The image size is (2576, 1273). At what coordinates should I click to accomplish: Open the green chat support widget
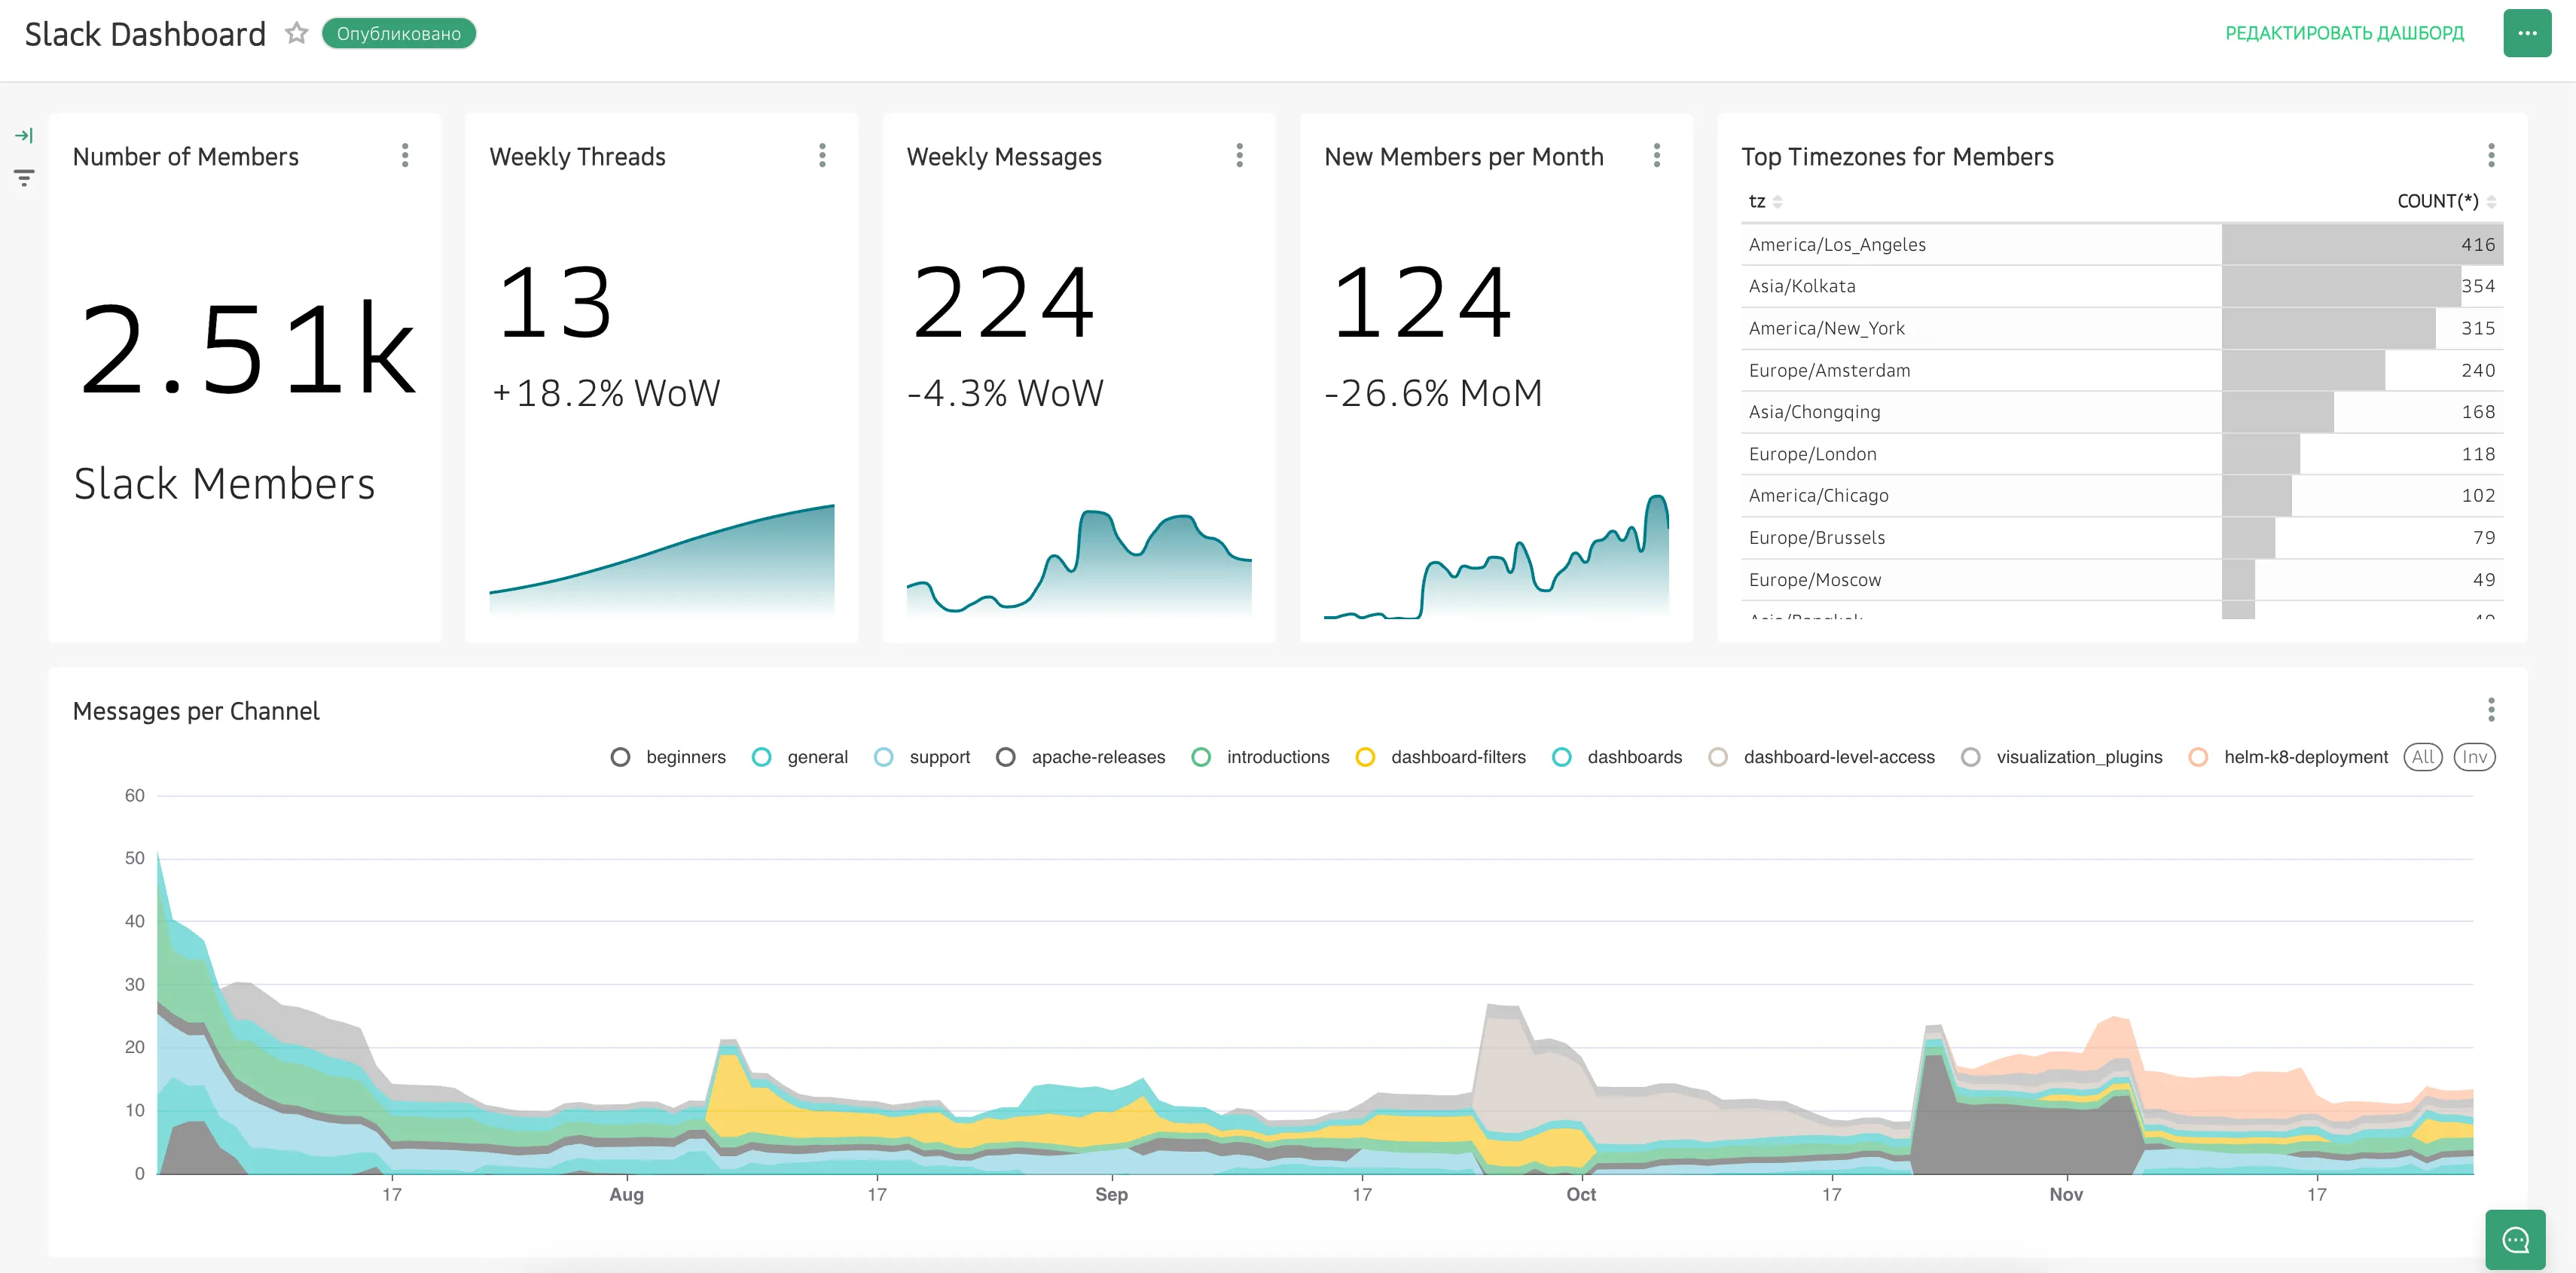coord(2515,1240)
